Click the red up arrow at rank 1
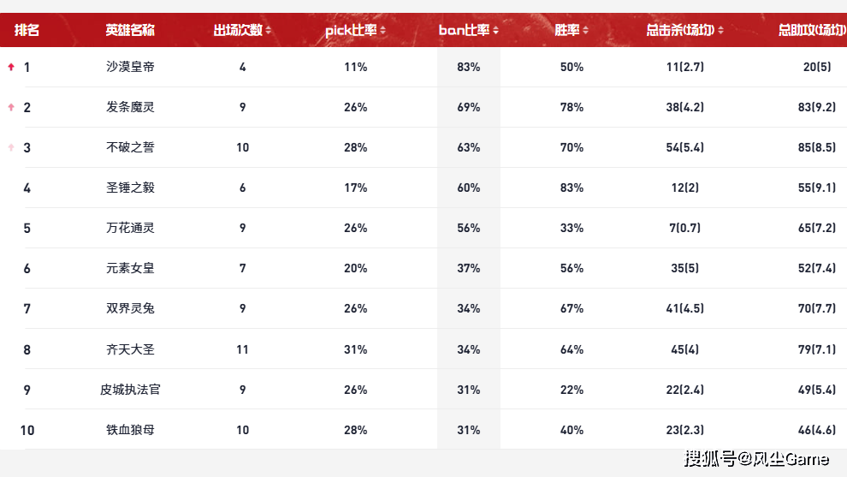 pos(11,67)
